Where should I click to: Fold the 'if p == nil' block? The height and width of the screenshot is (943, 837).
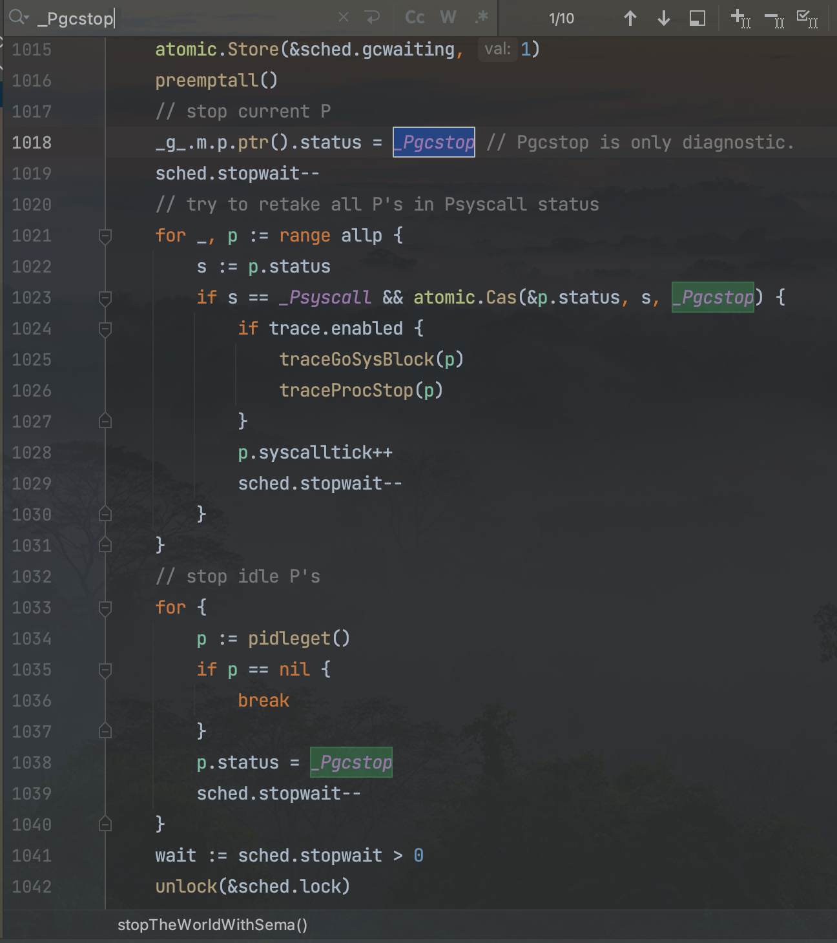pyautogui.click(x=105, y=670)
